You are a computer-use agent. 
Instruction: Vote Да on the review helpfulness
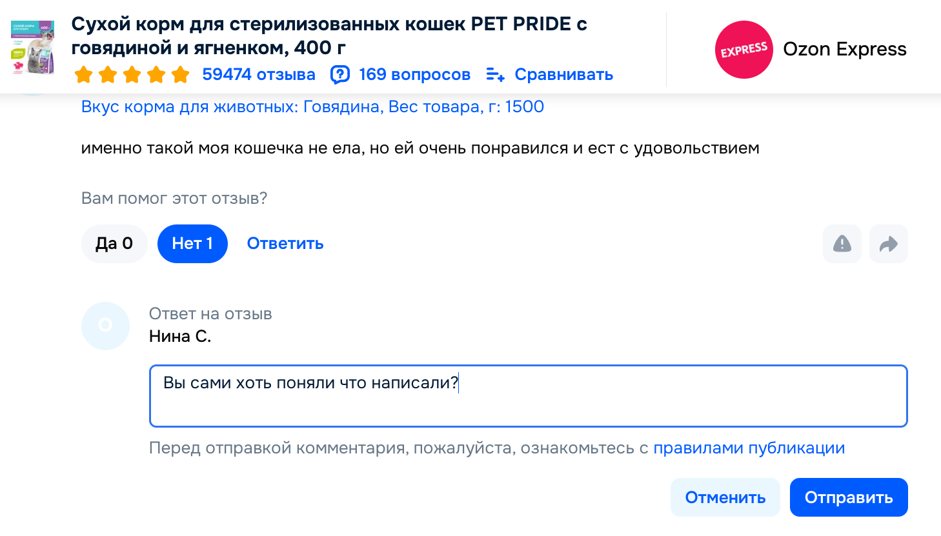pos(114,244)
